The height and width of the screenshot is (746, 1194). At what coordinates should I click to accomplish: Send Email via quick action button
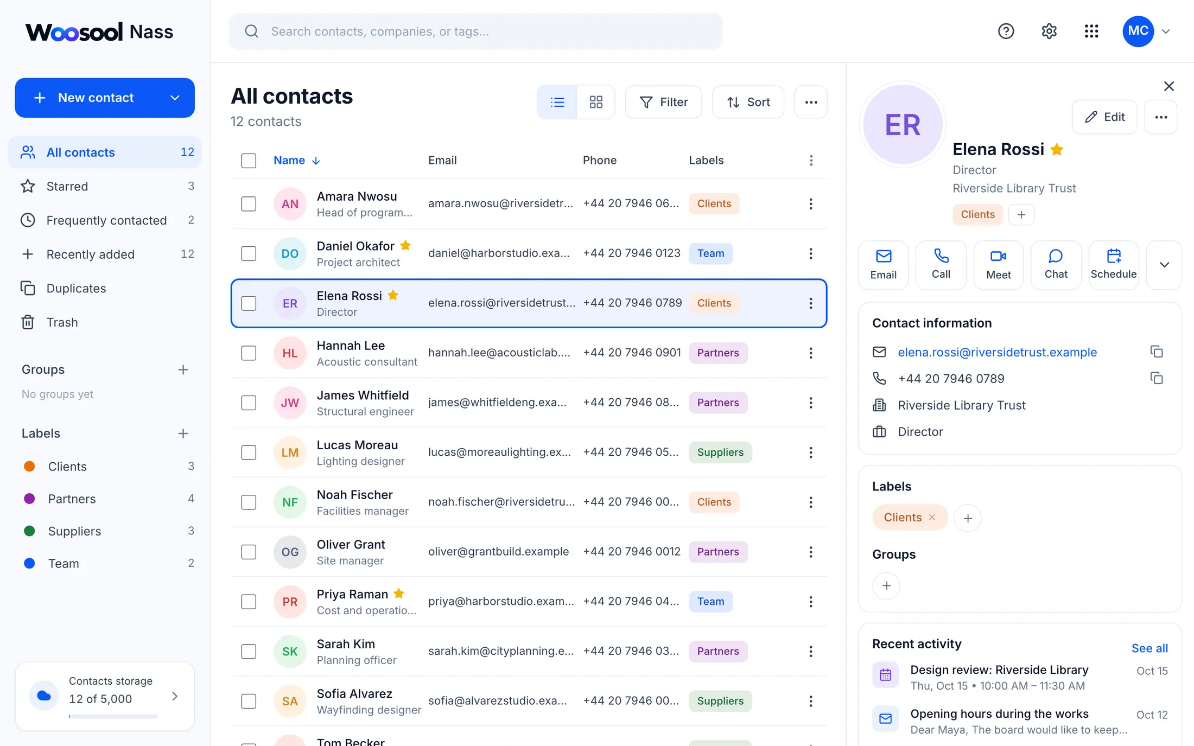884,265
